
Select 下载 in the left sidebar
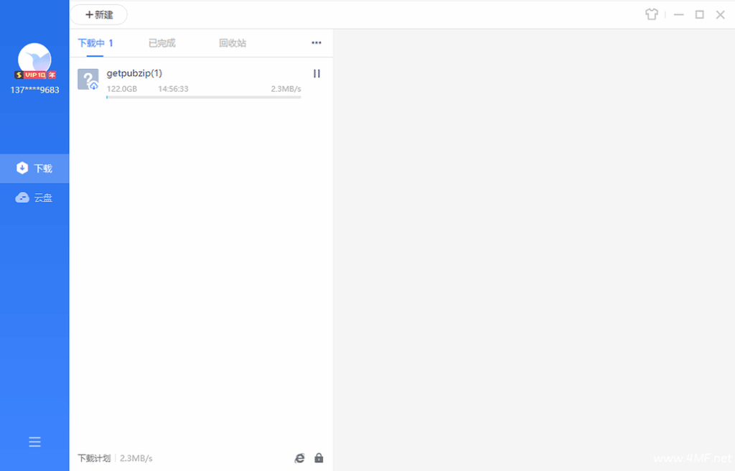click(x=34, y=168)
